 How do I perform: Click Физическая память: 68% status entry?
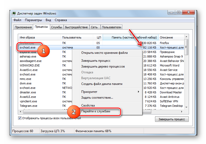pos(93,131)
